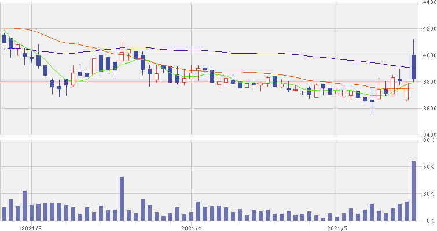437x231 pixels.
Task: Click the 0K volume axis label
Action: [x=429, y=221]
